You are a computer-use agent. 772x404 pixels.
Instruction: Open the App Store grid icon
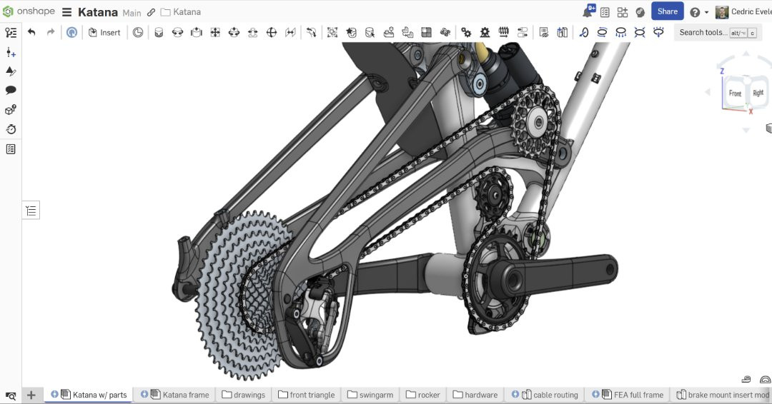[x=623, y=12]
